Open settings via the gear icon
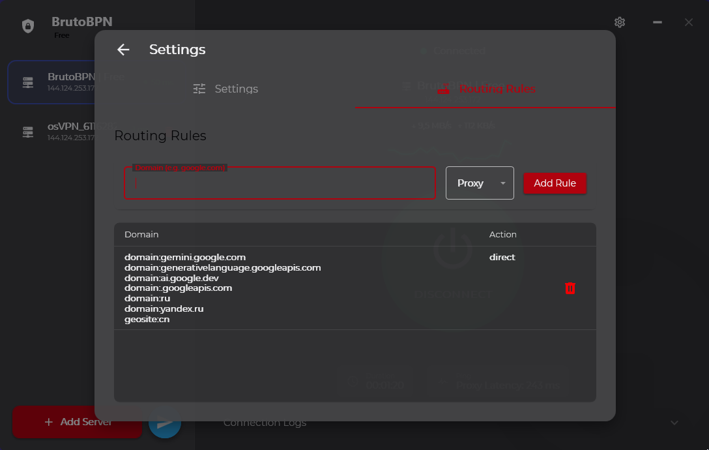The width and height of the screenshot is (709, 450). click(620, 22)
